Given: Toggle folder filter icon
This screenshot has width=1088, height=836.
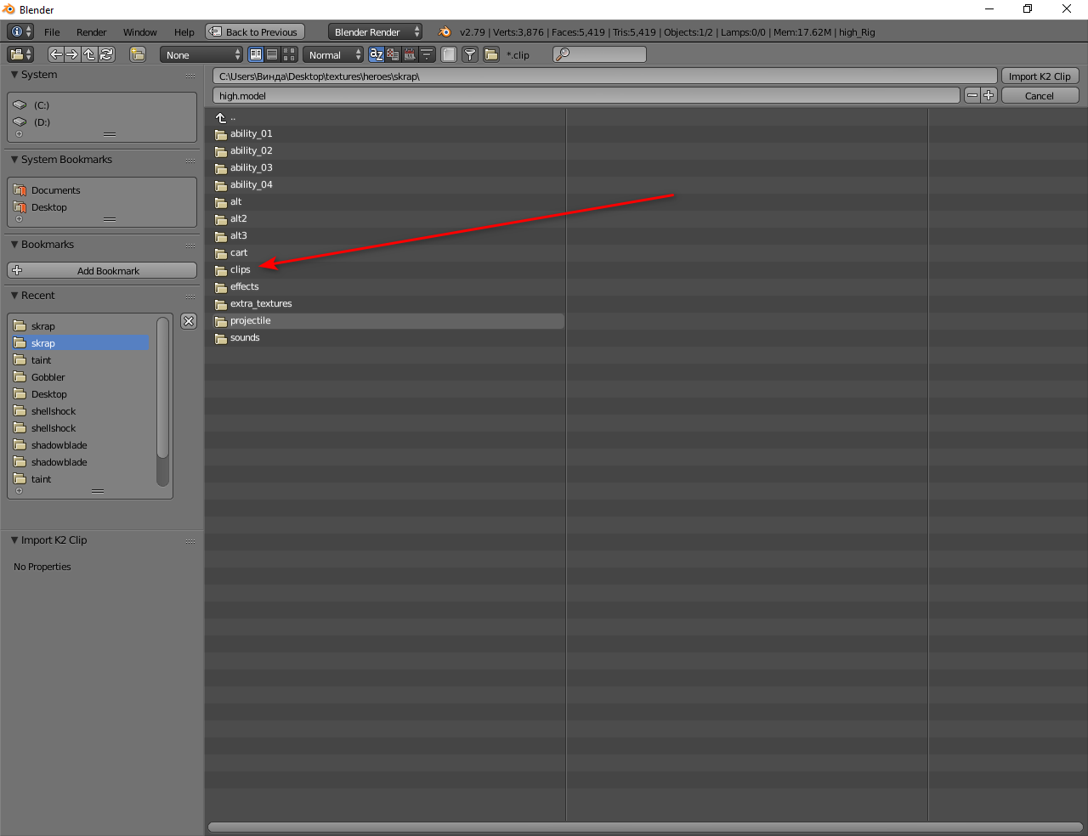Looking at the screenshot, I should (491, 54).
